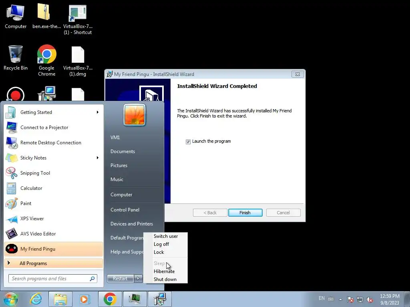Click the Windows Start orb
This screenshot has height=307, width=410.
pyautogui.click(x=10, y=299)
